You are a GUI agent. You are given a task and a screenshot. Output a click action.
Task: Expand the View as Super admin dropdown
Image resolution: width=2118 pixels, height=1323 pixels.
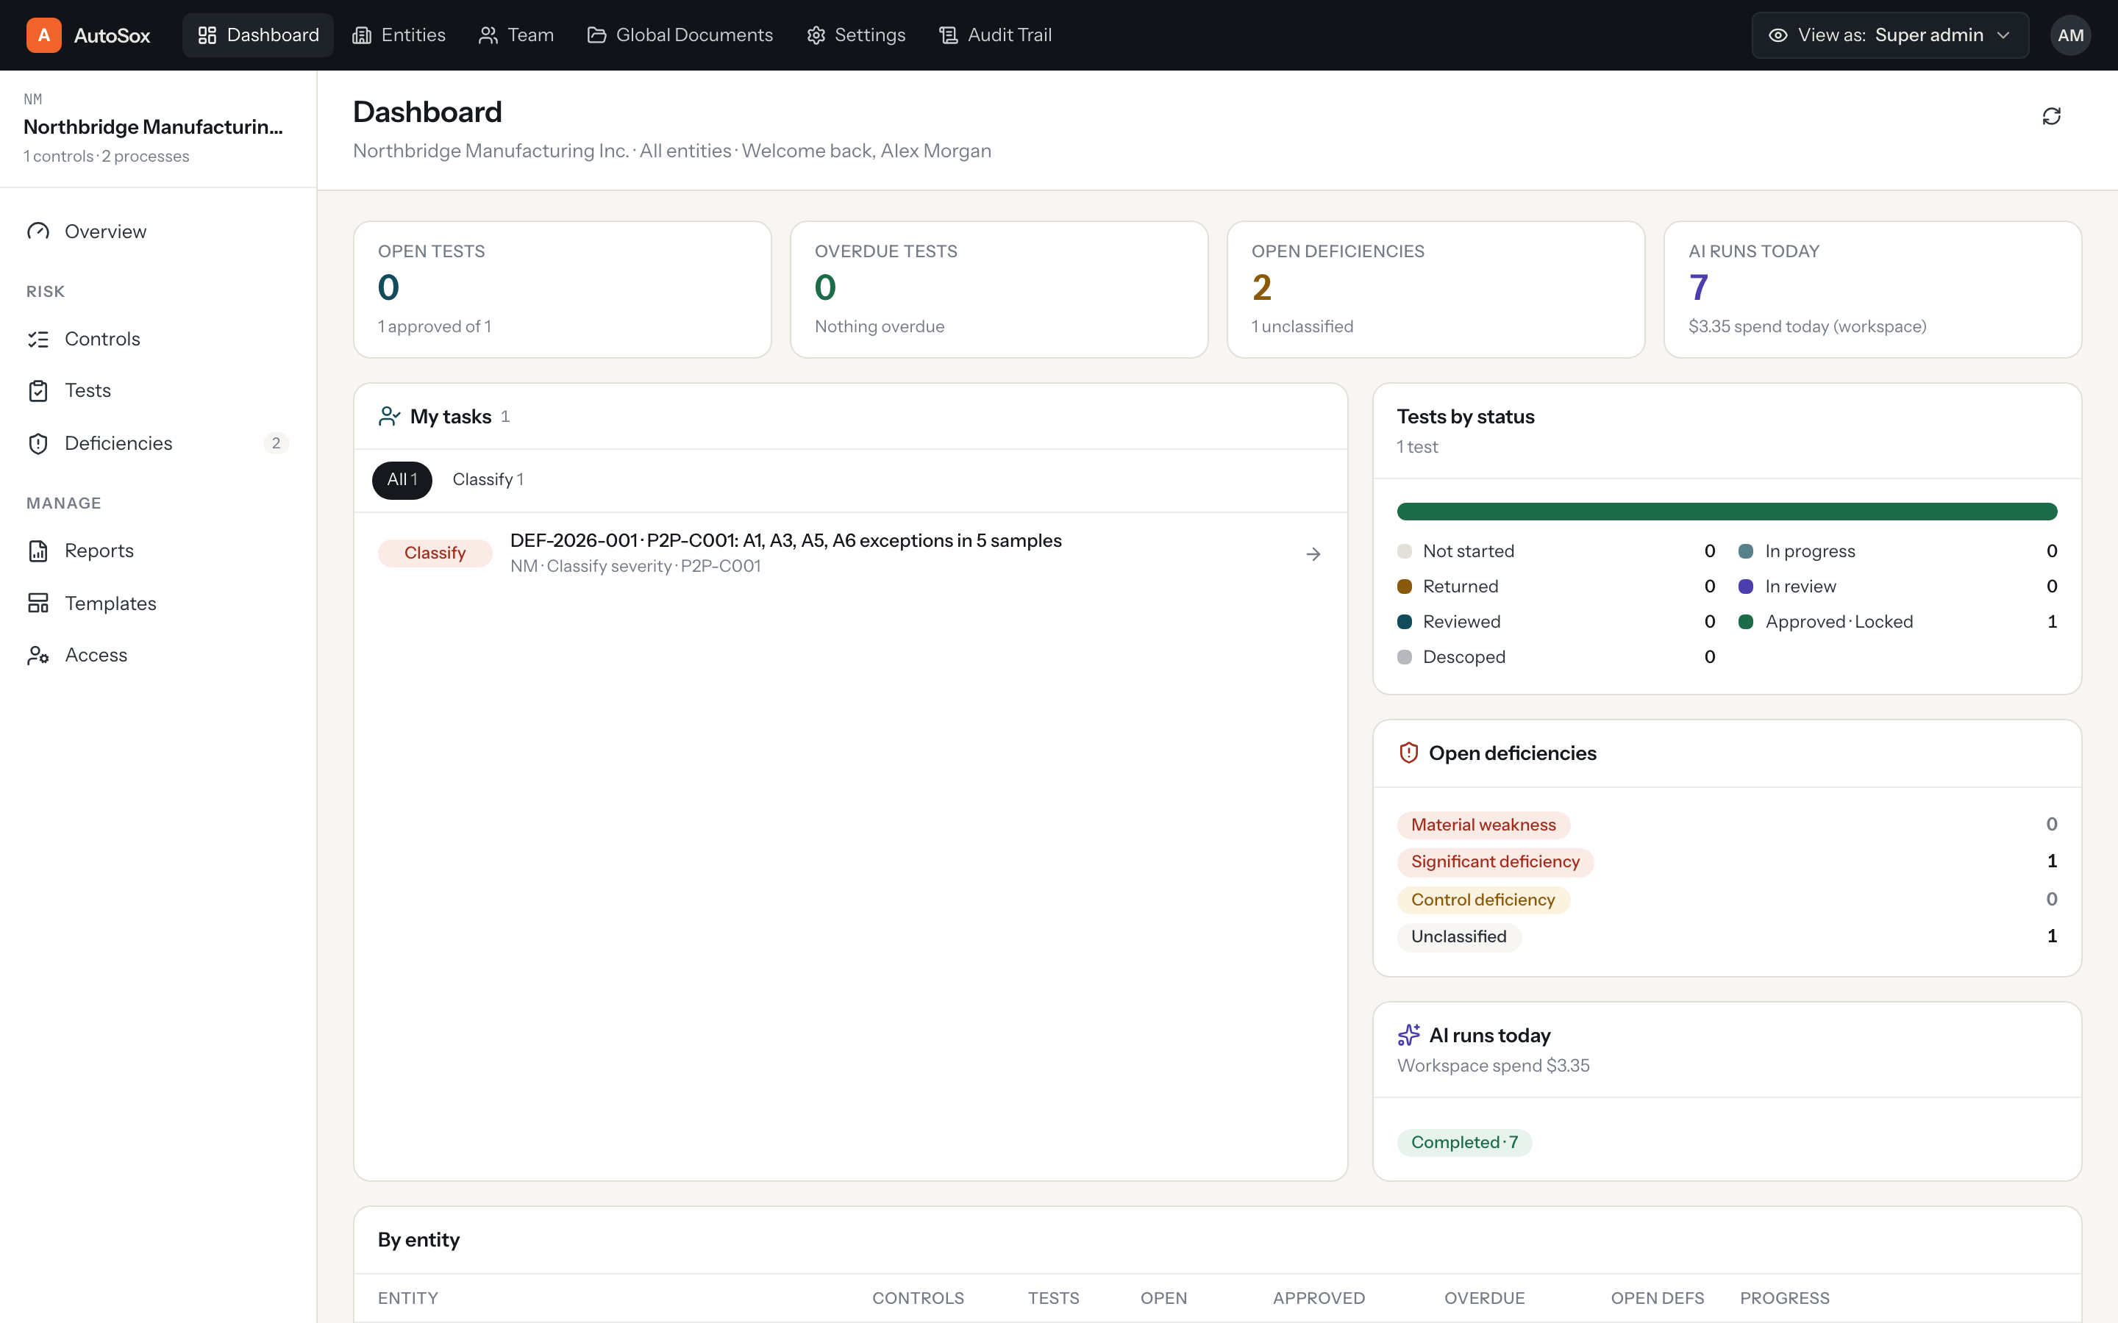[1889, 35]
